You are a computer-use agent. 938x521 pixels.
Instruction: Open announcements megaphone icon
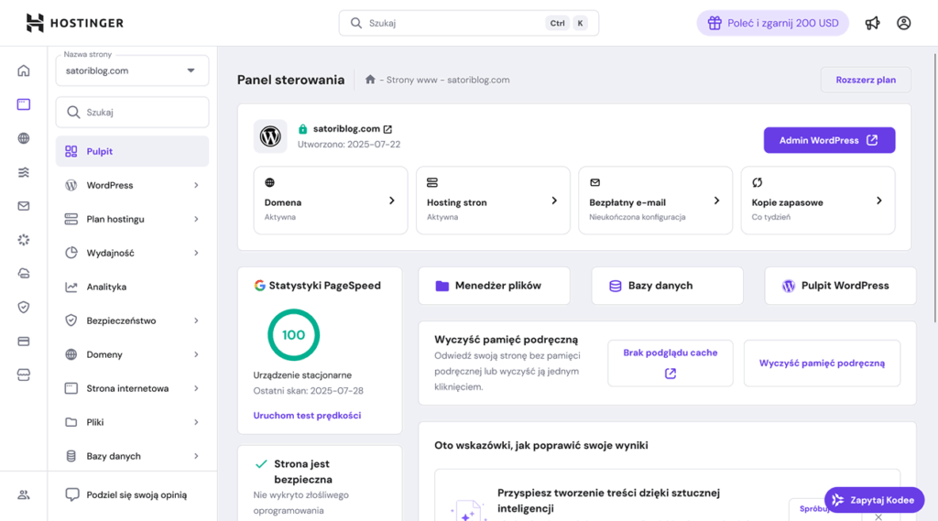click(872, 23)
